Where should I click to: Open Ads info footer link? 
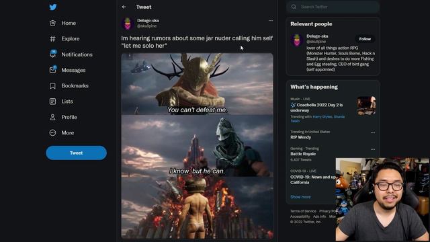pyautogui.click(x=320, y=216)
